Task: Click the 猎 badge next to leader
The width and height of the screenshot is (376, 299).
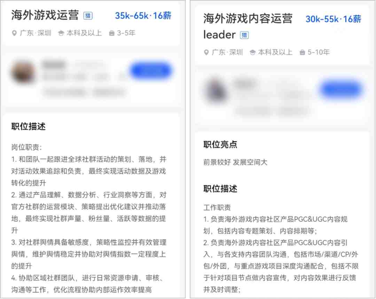Action: (x=244, y=35)
